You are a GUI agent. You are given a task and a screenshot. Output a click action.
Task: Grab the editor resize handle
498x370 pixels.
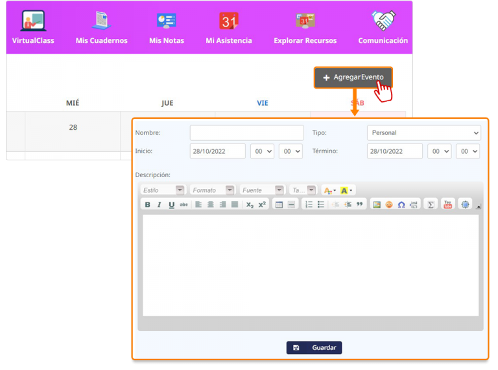coord(479,206)
